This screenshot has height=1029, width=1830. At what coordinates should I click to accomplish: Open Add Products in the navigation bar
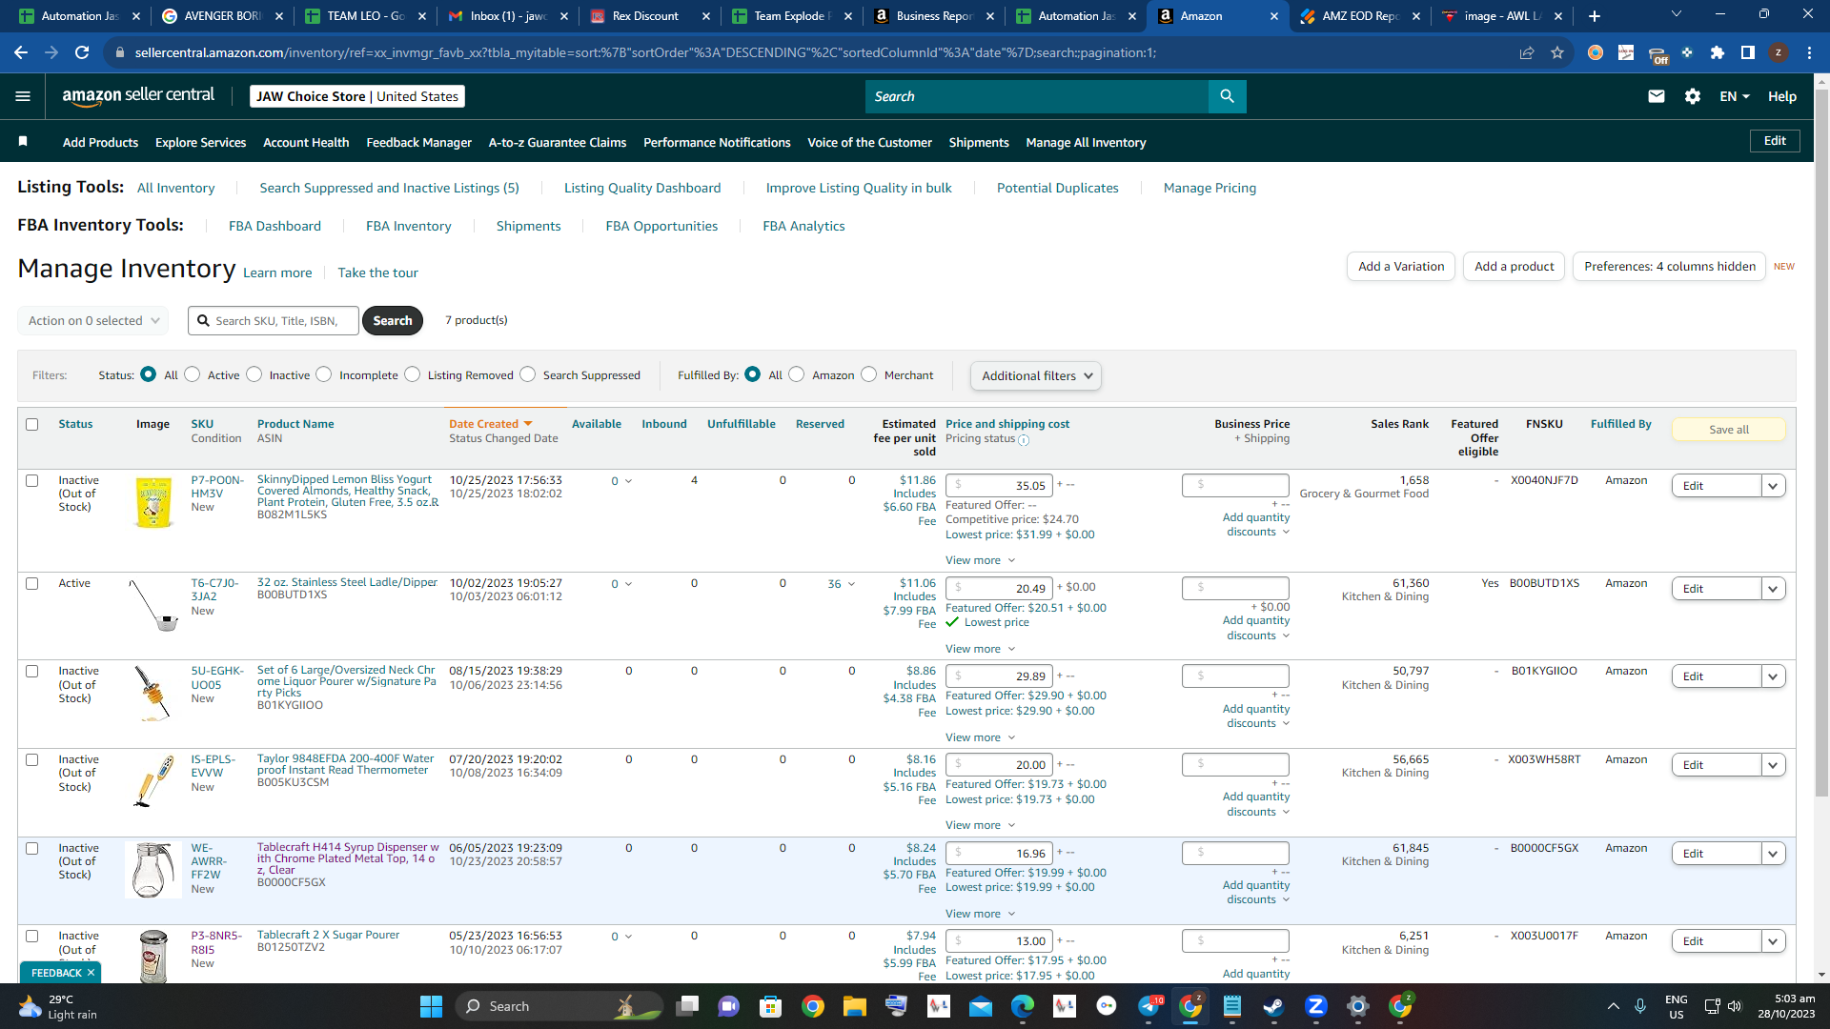click(100, 142)
